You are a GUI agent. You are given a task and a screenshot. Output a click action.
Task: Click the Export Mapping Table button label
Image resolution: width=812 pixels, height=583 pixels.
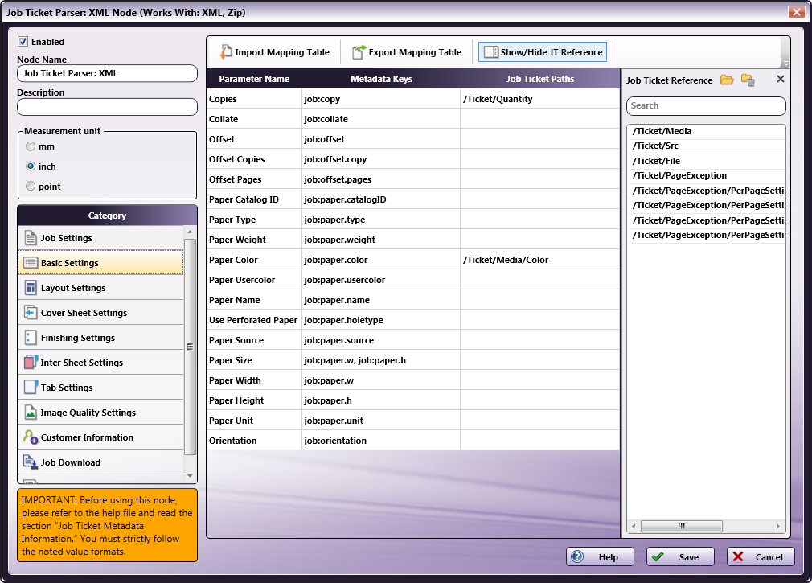[x=415, y=52]
